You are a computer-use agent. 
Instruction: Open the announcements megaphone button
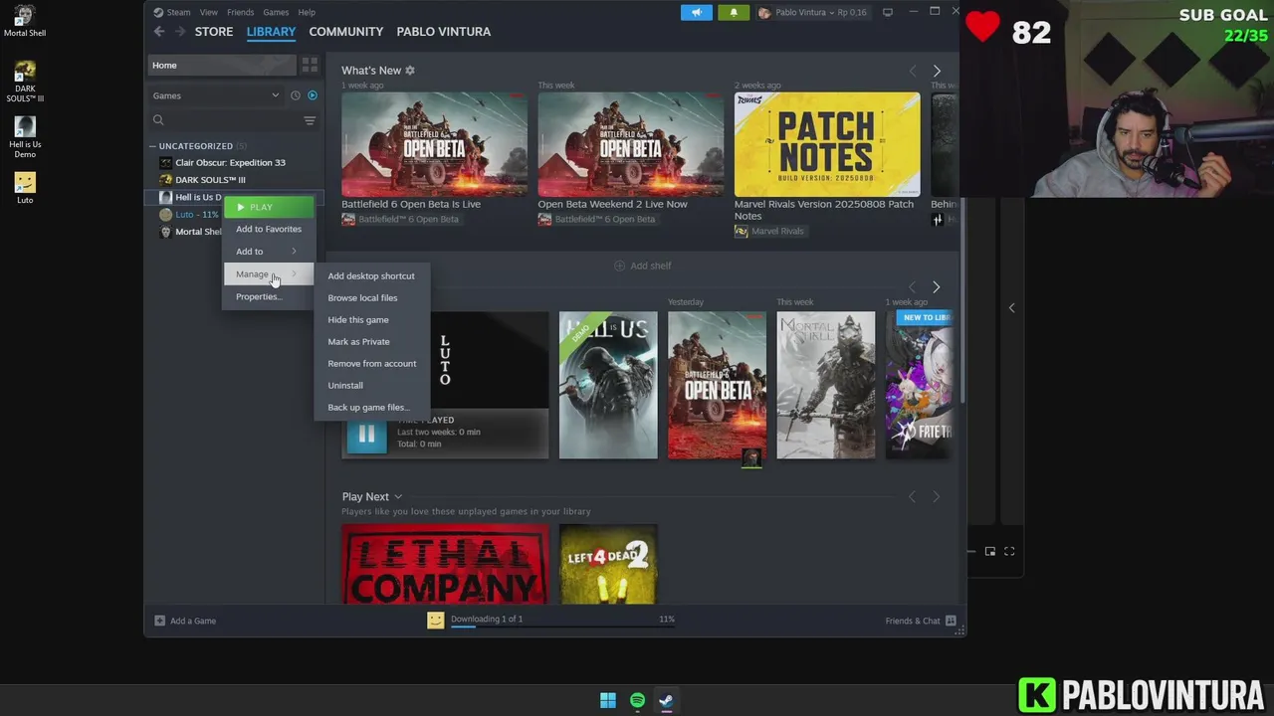697,12
